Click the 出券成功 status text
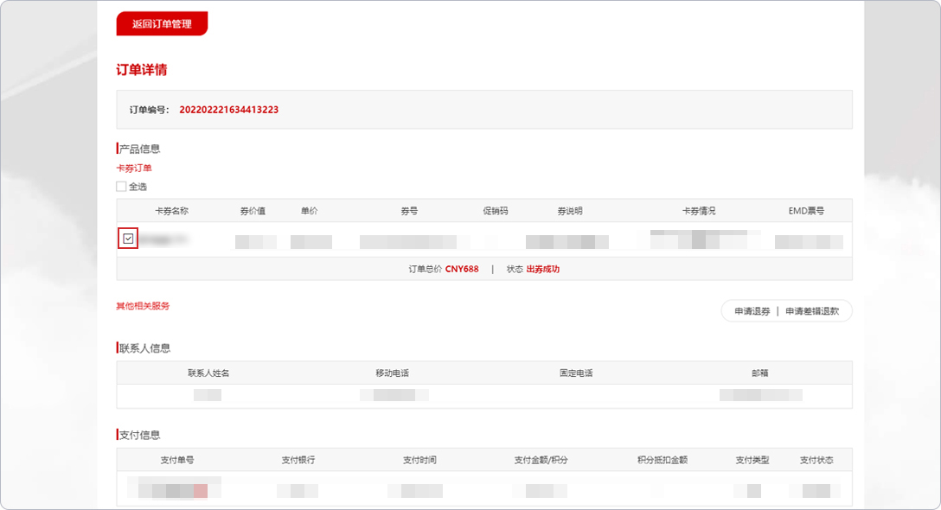Screen dimensions: 941x510 tap(543, 269)
